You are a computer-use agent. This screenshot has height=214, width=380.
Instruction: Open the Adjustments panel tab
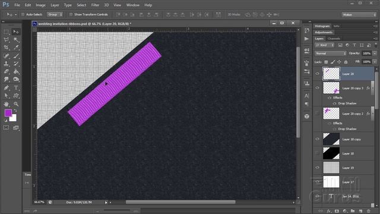324,32
